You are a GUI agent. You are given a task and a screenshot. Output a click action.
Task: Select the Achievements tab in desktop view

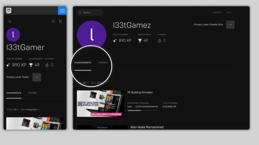[83, 62]
